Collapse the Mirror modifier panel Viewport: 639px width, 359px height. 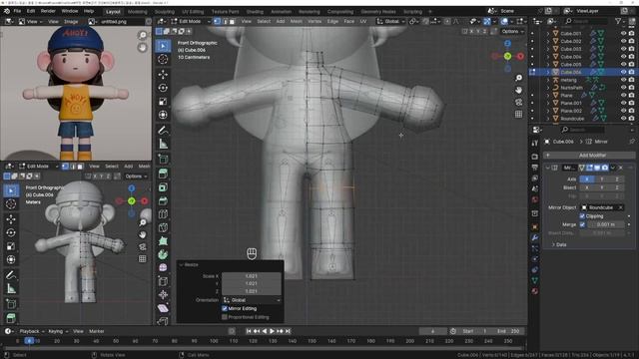click(548, 168)
